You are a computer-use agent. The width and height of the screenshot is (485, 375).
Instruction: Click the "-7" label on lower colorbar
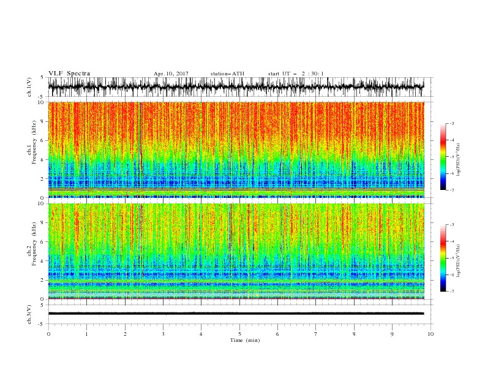click(x=451, y=292)
